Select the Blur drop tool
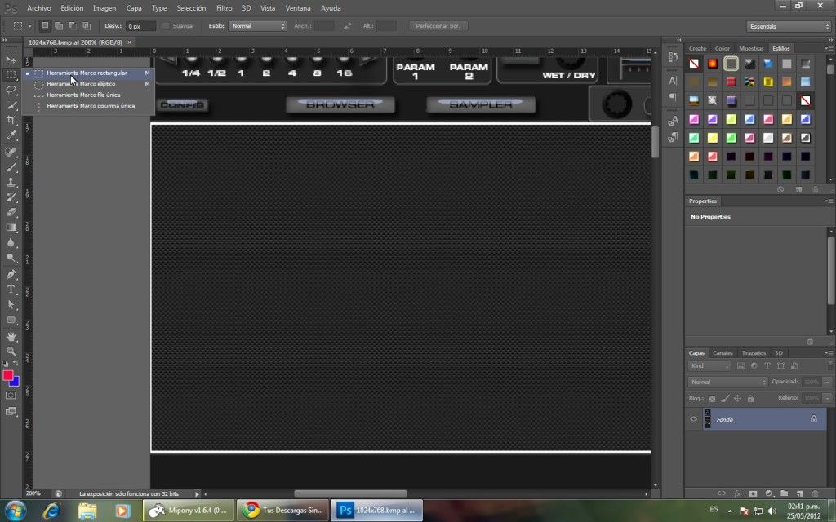Image resolution: width=836 pixels, height=522 pixels. coord(11,243)
